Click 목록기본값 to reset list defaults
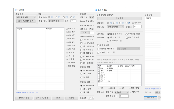Image resolution: width=174 pixels, height=109 pixels. [135, 88]
